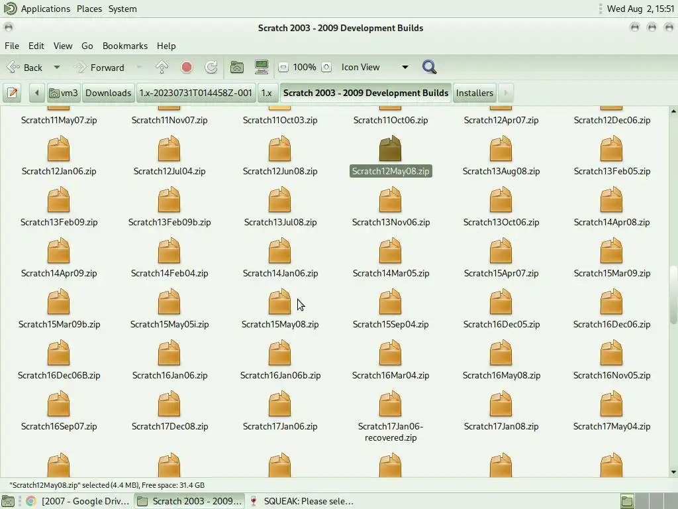Click the Scratch15Mar09b.zip file name
The height and width of the screenshot is (509, 678).
point(59,324)
